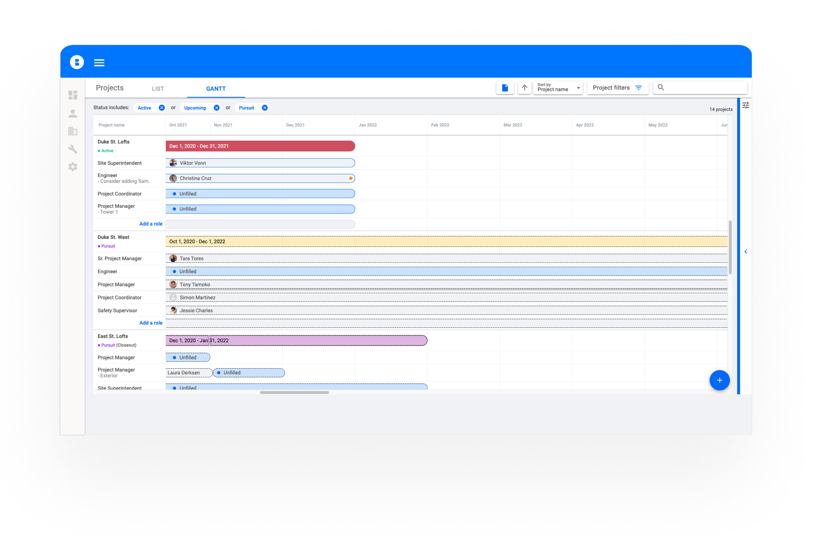Click Add a role under Duke St. Lofts
The height and width of the screenshot is (538, 824).
click(x=151, y=224)
